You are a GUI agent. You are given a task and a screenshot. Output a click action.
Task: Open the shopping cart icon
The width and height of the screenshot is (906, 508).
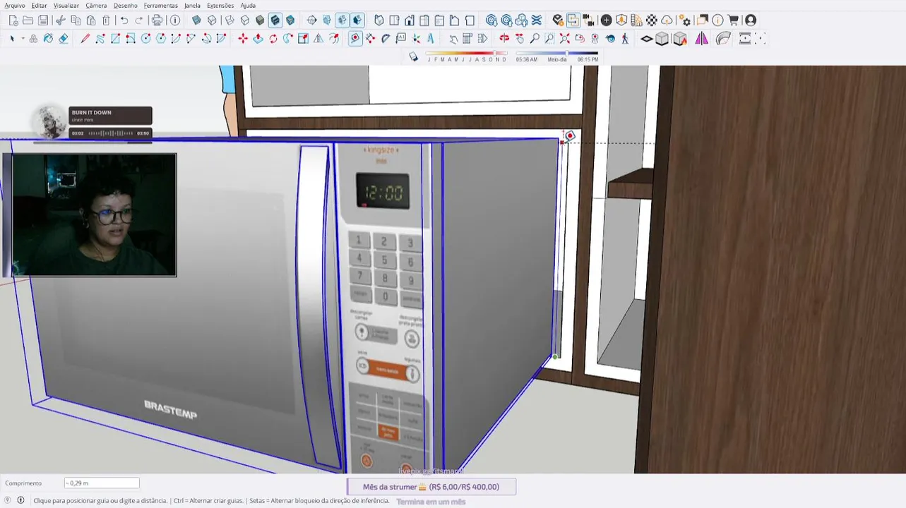coord(733,20)
